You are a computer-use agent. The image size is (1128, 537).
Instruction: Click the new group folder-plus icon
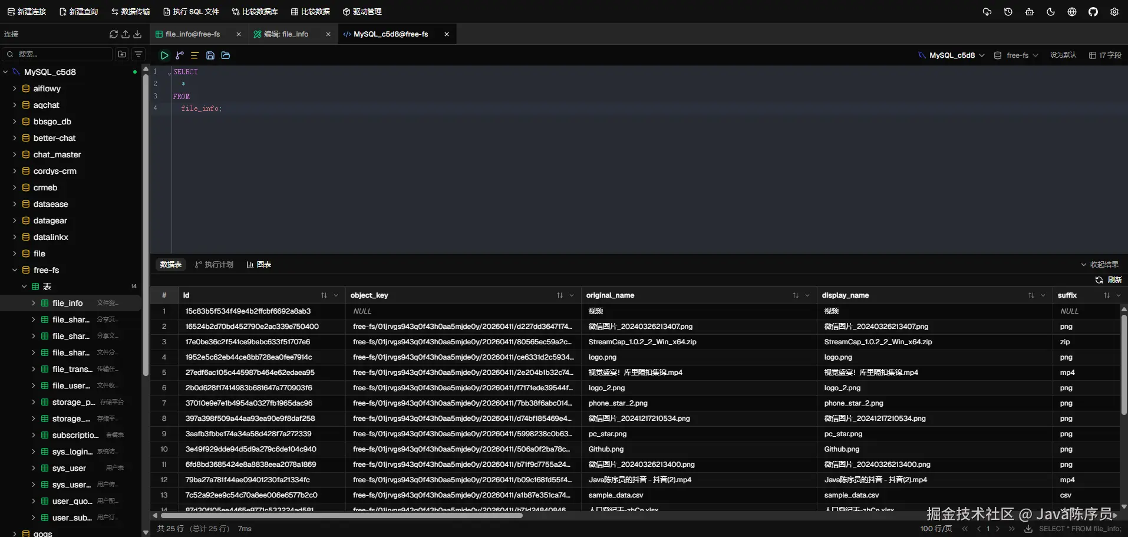122,54
